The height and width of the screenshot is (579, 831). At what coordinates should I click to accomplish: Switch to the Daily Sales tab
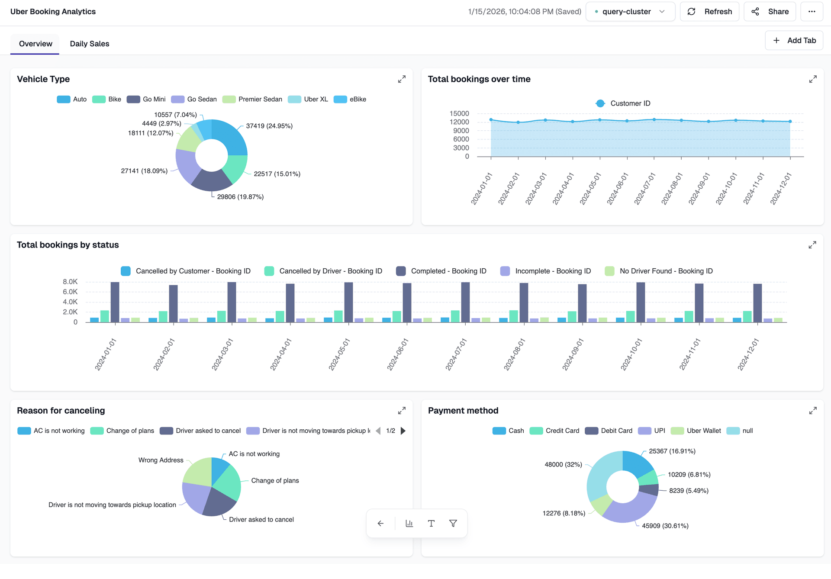pos(90,44)
